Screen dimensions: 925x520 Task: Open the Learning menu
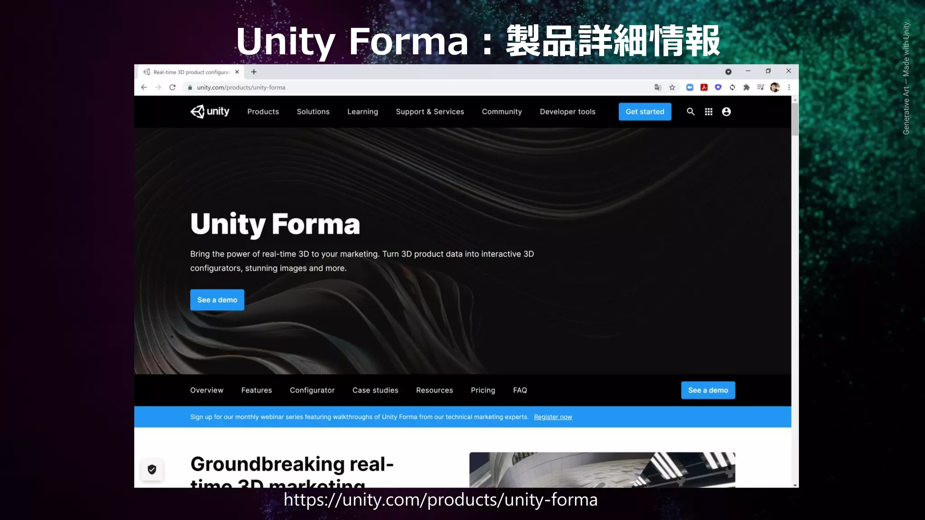click(x=363, y=111)
